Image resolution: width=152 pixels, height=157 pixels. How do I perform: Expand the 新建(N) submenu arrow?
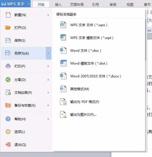pos(48,15)
